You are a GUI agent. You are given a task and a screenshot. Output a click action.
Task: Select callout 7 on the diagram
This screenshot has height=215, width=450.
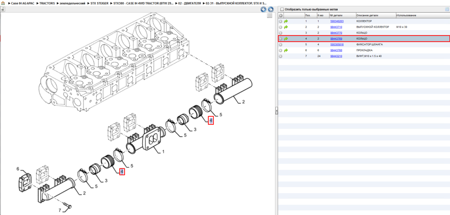tap(60, 211)
